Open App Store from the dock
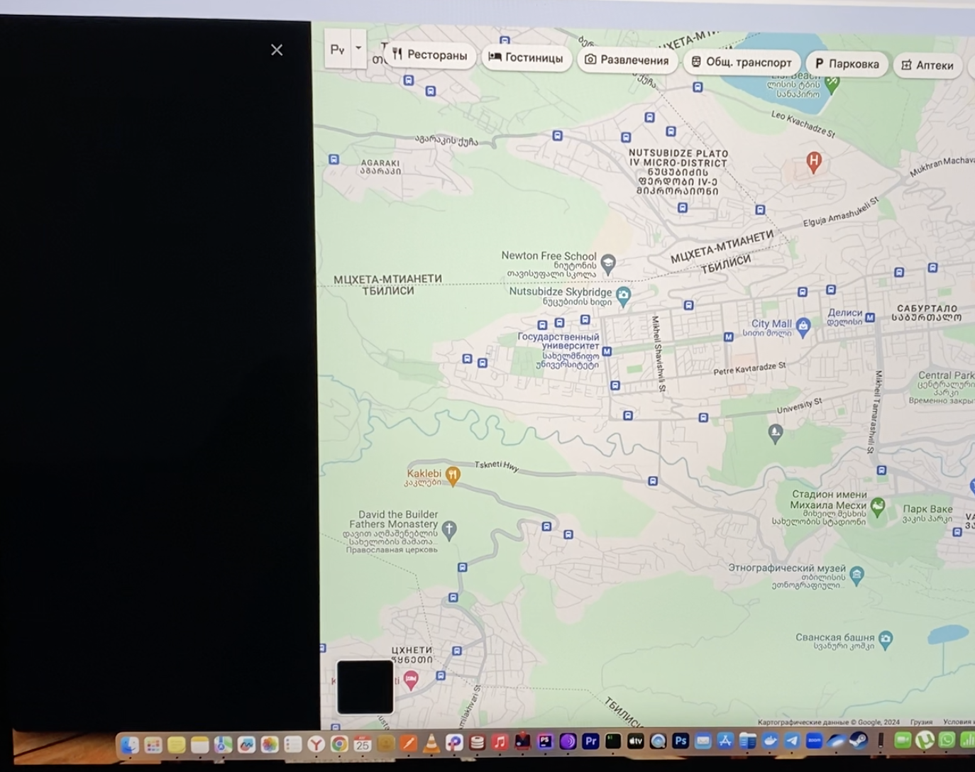Image resolution: width=975 pixels, height=772 pixels. 725,741
